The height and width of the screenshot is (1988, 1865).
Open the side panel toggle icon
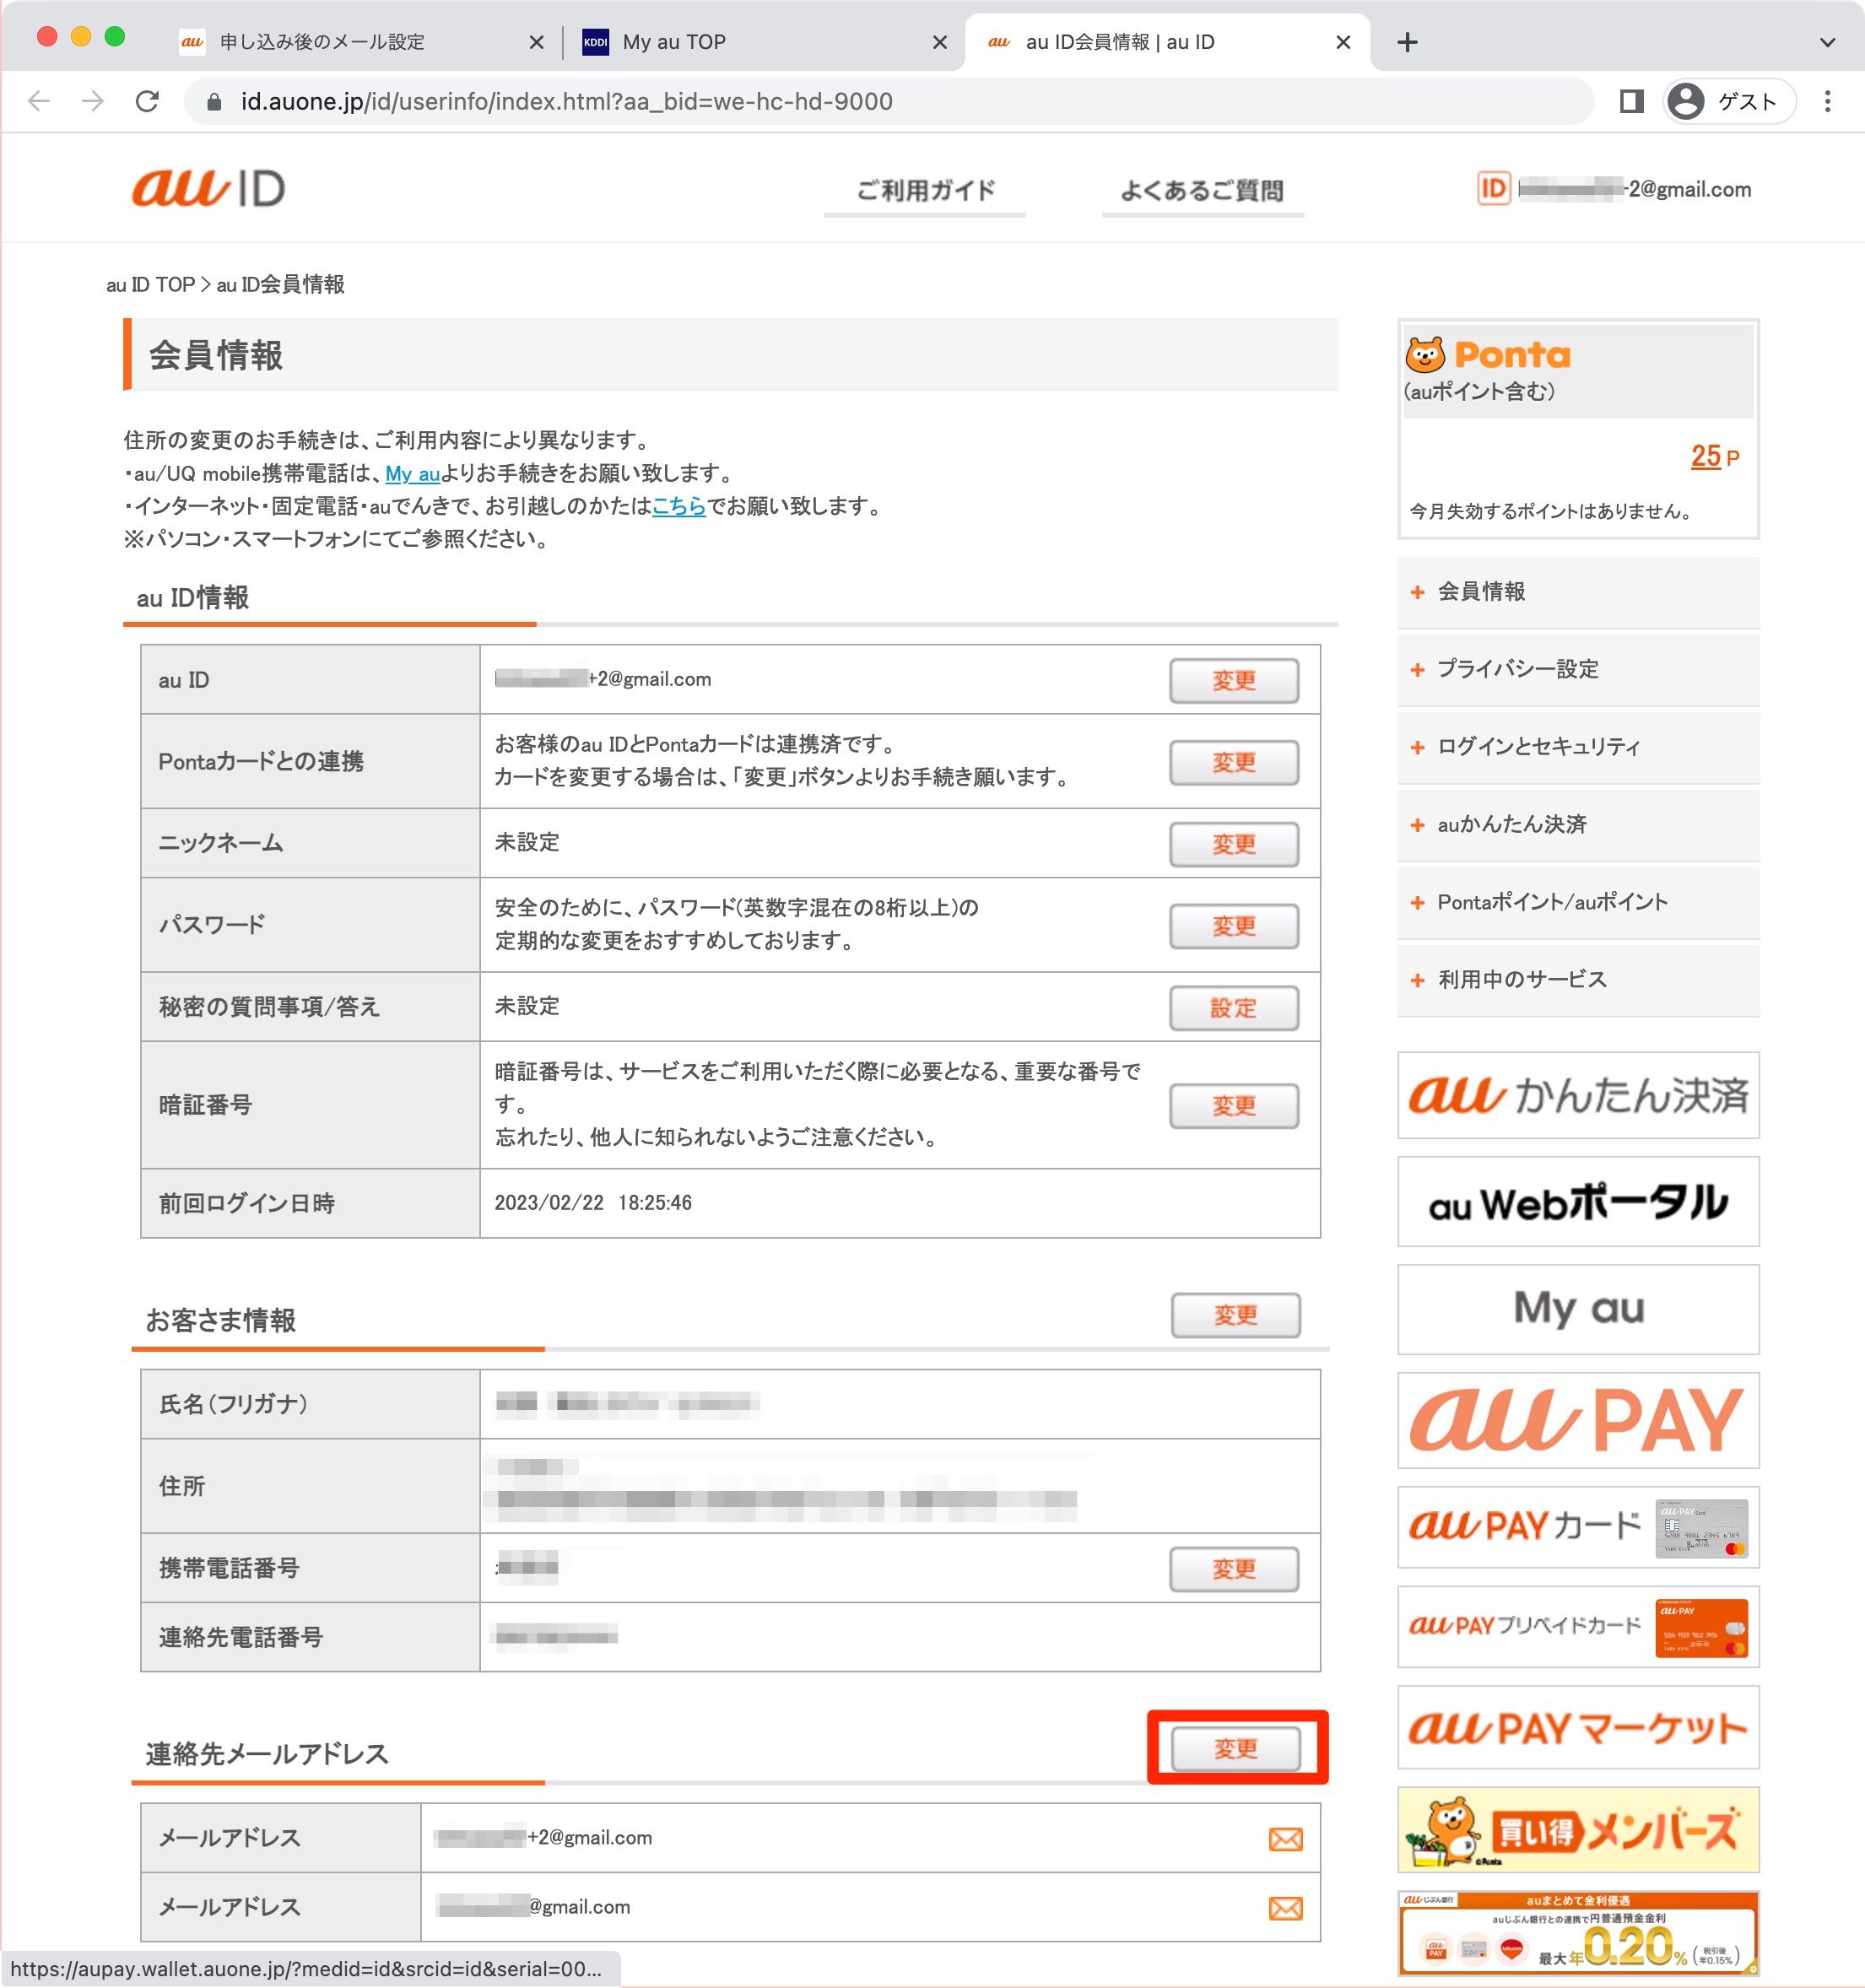(1631, 101)
